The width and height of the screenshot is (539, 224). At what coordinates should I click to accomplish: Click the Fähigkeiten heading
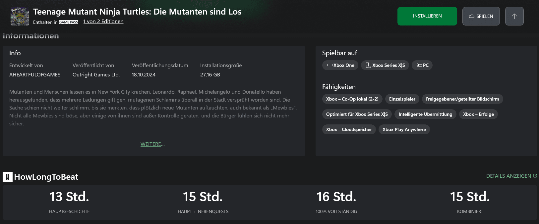[x=339, y=87]
